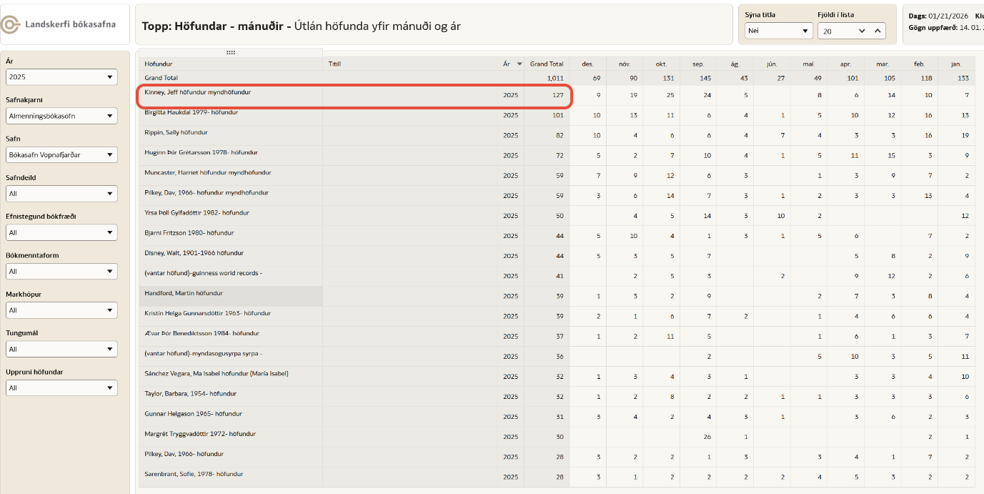Click Kinney's grand total of 127
This screenshot has width=984, height=494.
tap(558, 95)
